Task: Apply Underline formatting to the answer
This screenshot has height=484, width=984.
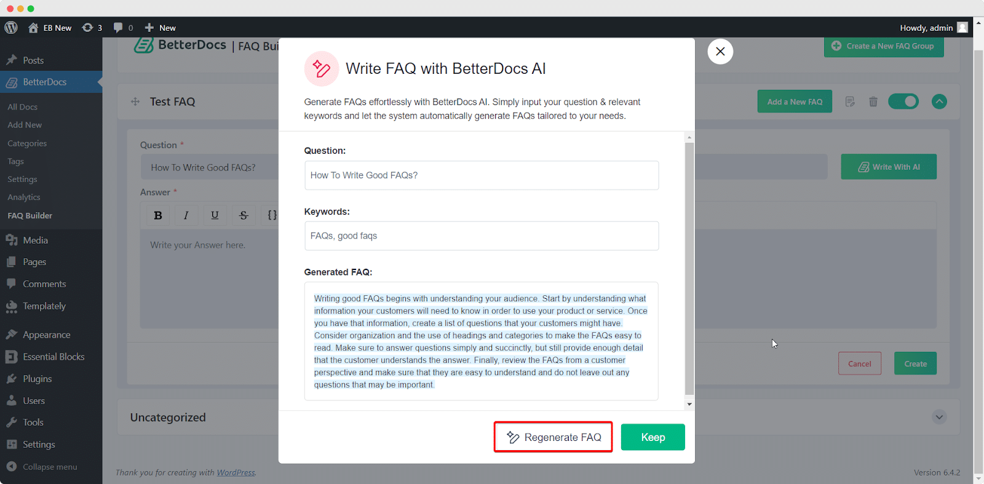Action: click(x=214, y=215)
